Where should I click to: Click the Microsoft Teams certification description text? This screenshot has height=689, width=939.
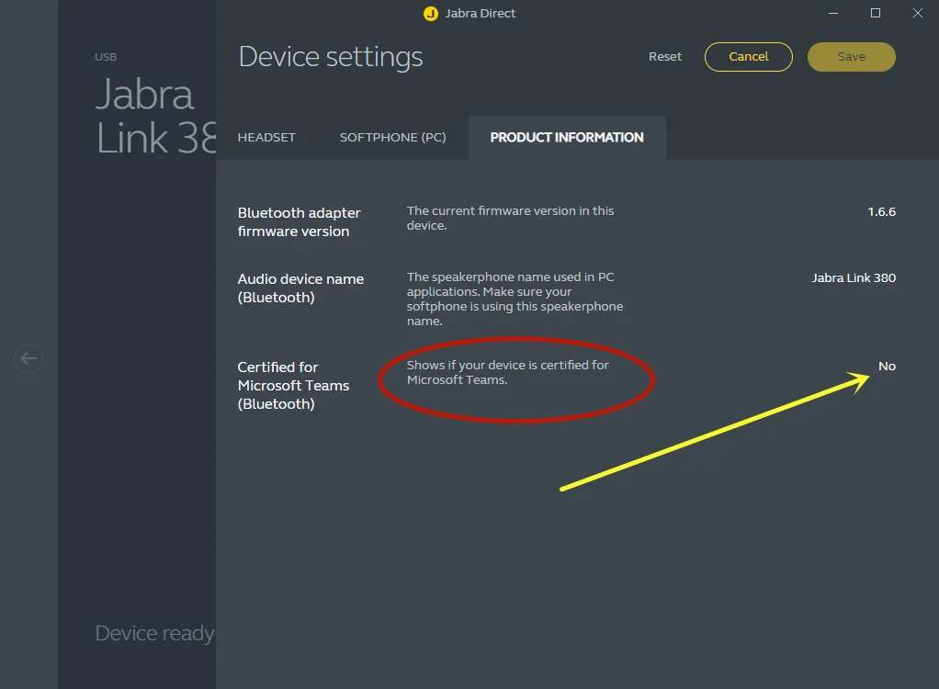point(507,372)
